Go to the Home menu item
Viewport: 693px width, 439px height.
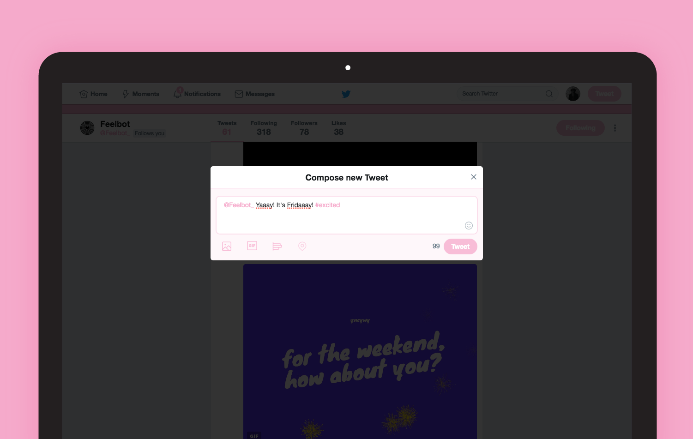click(94, 94)
